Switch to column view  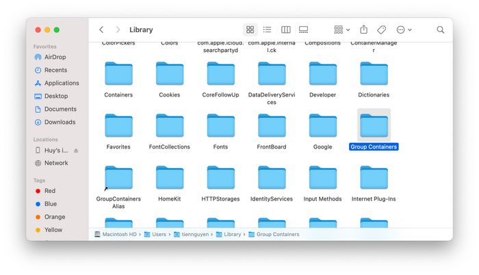tap(285, 30)
